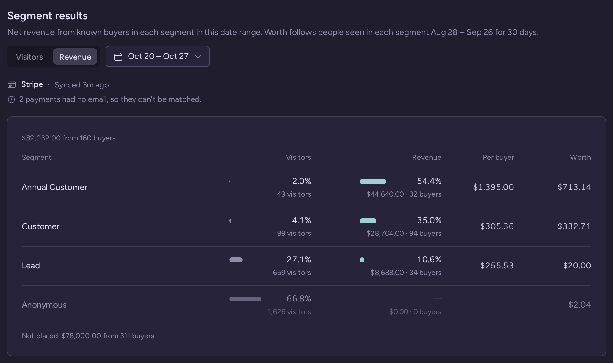This screenshot has width=613, height=363.
Task: Click the Segment column header
Action: (37, 157)
